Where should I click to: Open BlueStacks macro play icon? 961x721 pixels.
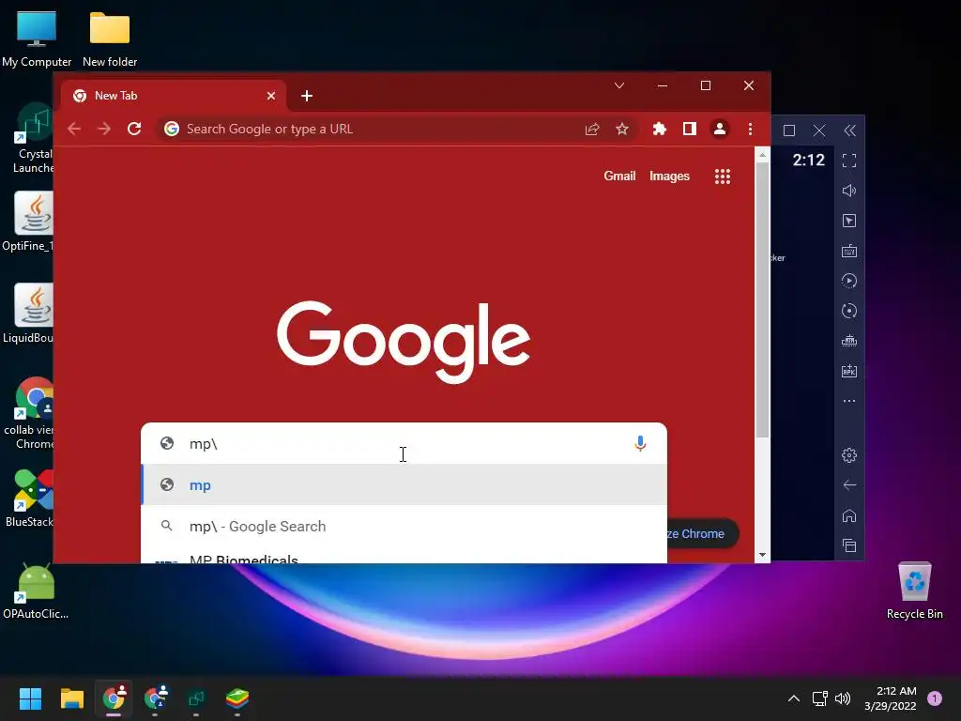coord(848,281)
